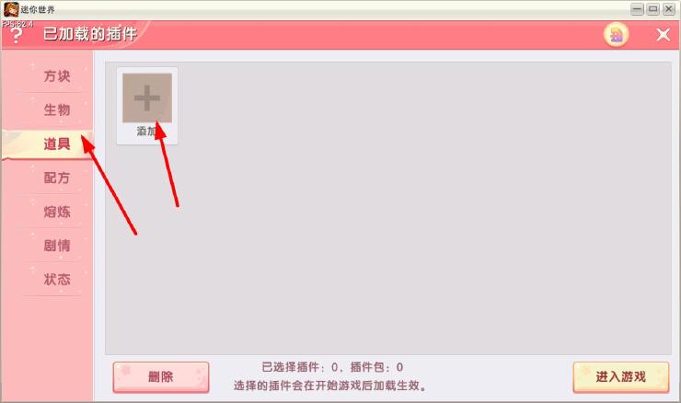Image resolution: width=681 pixels, height=403 pixels.
Task: Click the 删除 button
Action: 161,377
